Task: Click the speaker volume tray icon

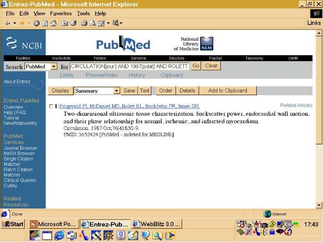Action: (264, 232)
